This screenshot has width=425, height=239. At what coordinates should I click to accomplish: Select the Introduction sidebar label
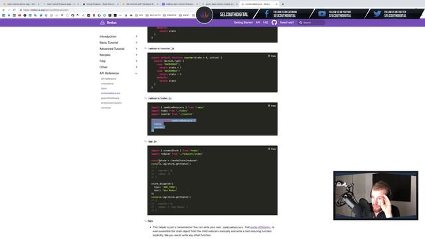tap(108, 37)
